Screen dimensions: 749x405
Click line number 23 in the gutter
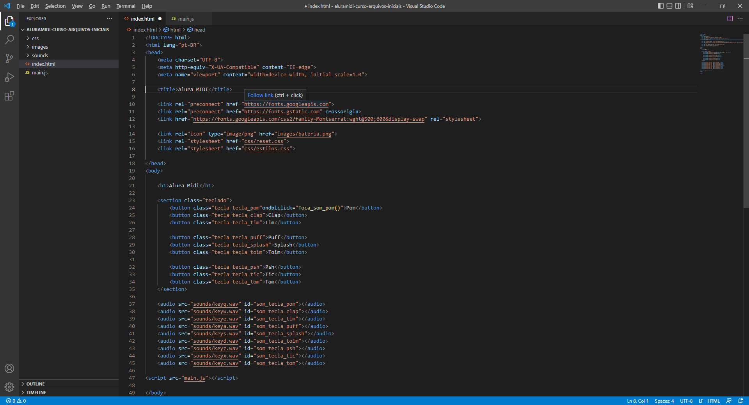point(132,200)
